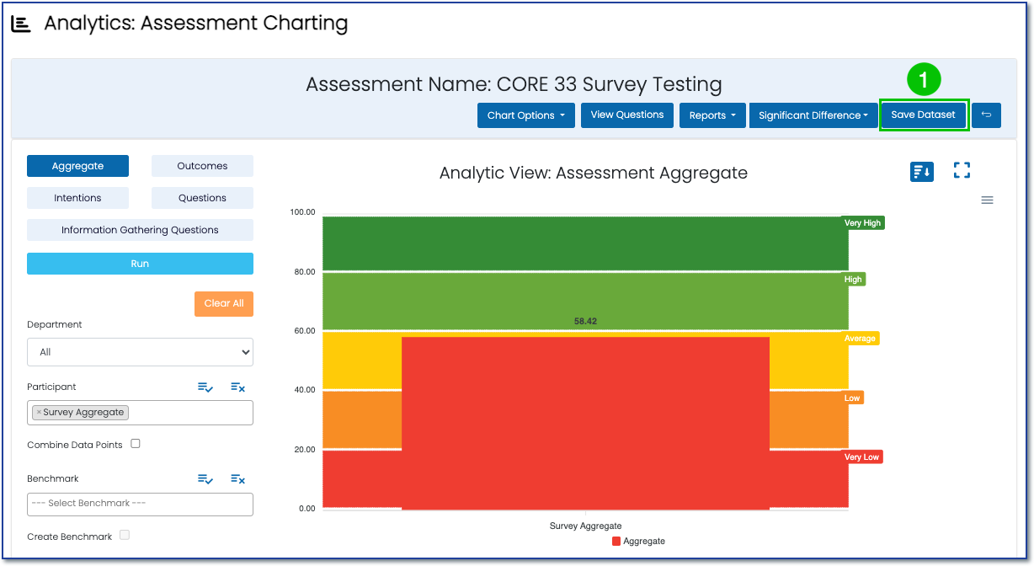The image size is (1034, 566).
Task: Click the back arrow icon button
Action: 986,115
